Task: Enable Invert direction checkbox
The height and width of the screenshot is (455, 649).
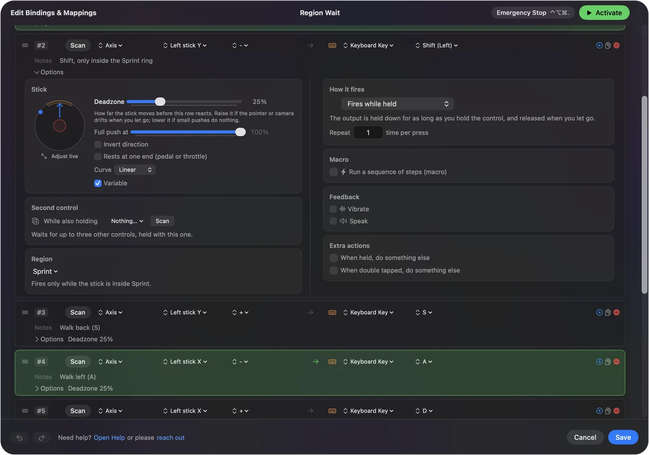Action: (x=98, y=144)
